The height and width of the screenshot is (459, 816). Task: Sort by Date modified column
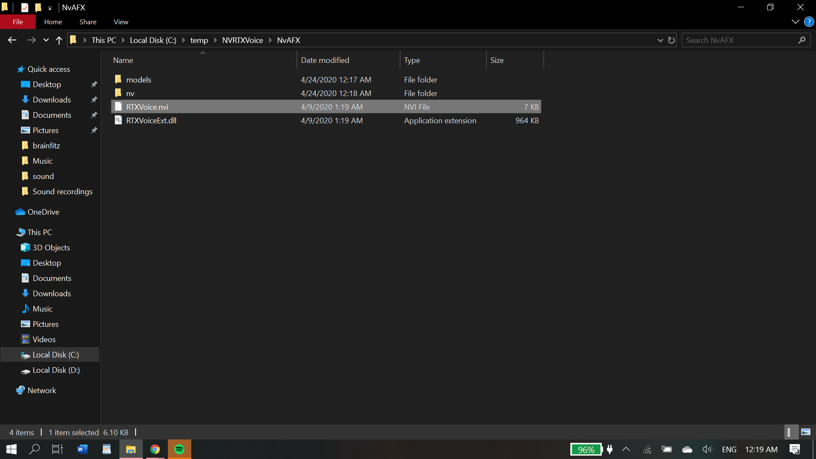coord(348,60)
